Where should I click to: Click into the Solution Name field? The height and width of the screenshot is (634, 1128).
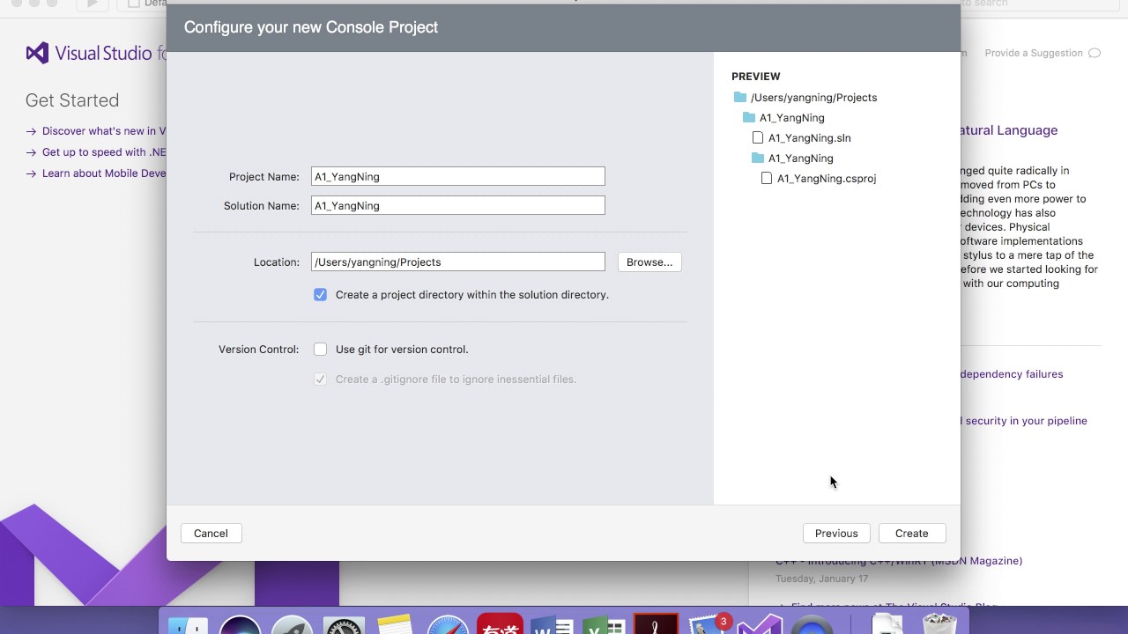(x=458, y=205)
